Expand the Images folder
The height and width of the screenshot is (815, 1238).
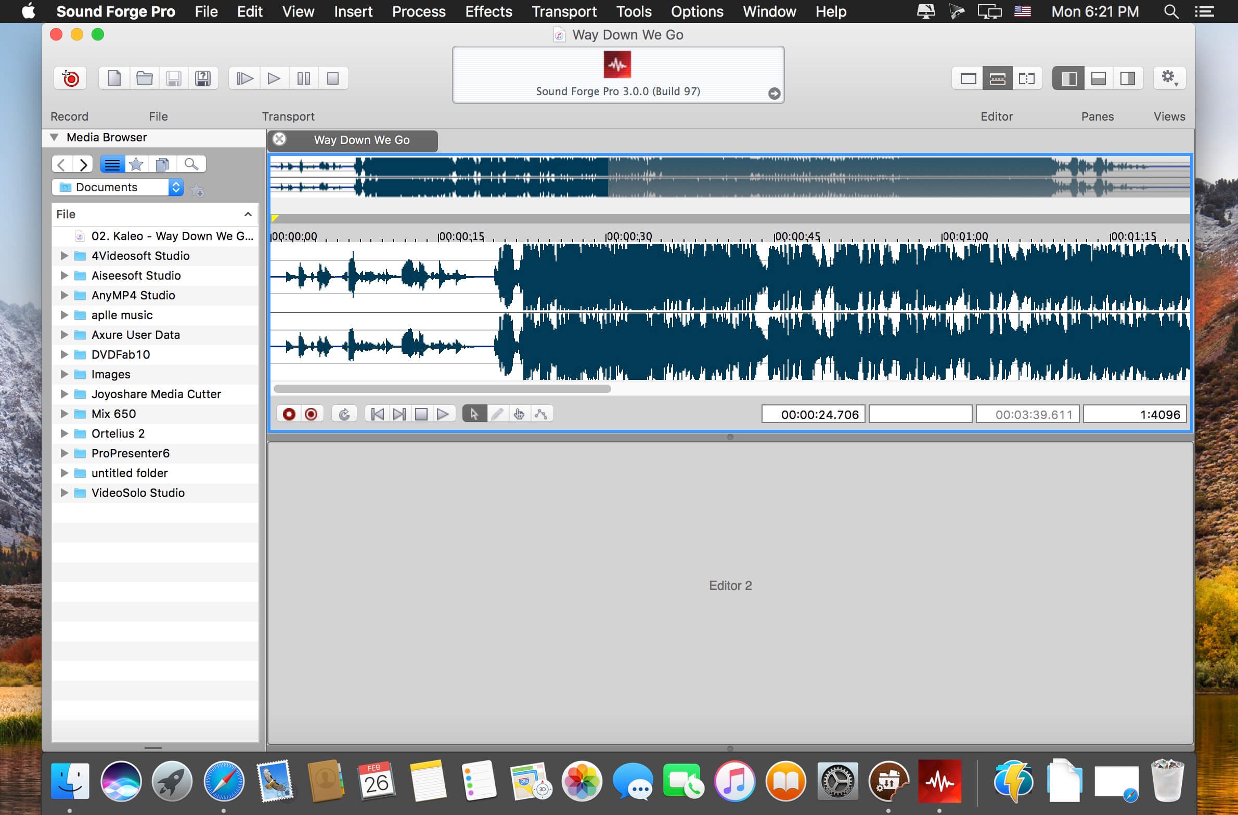point(64,374)
